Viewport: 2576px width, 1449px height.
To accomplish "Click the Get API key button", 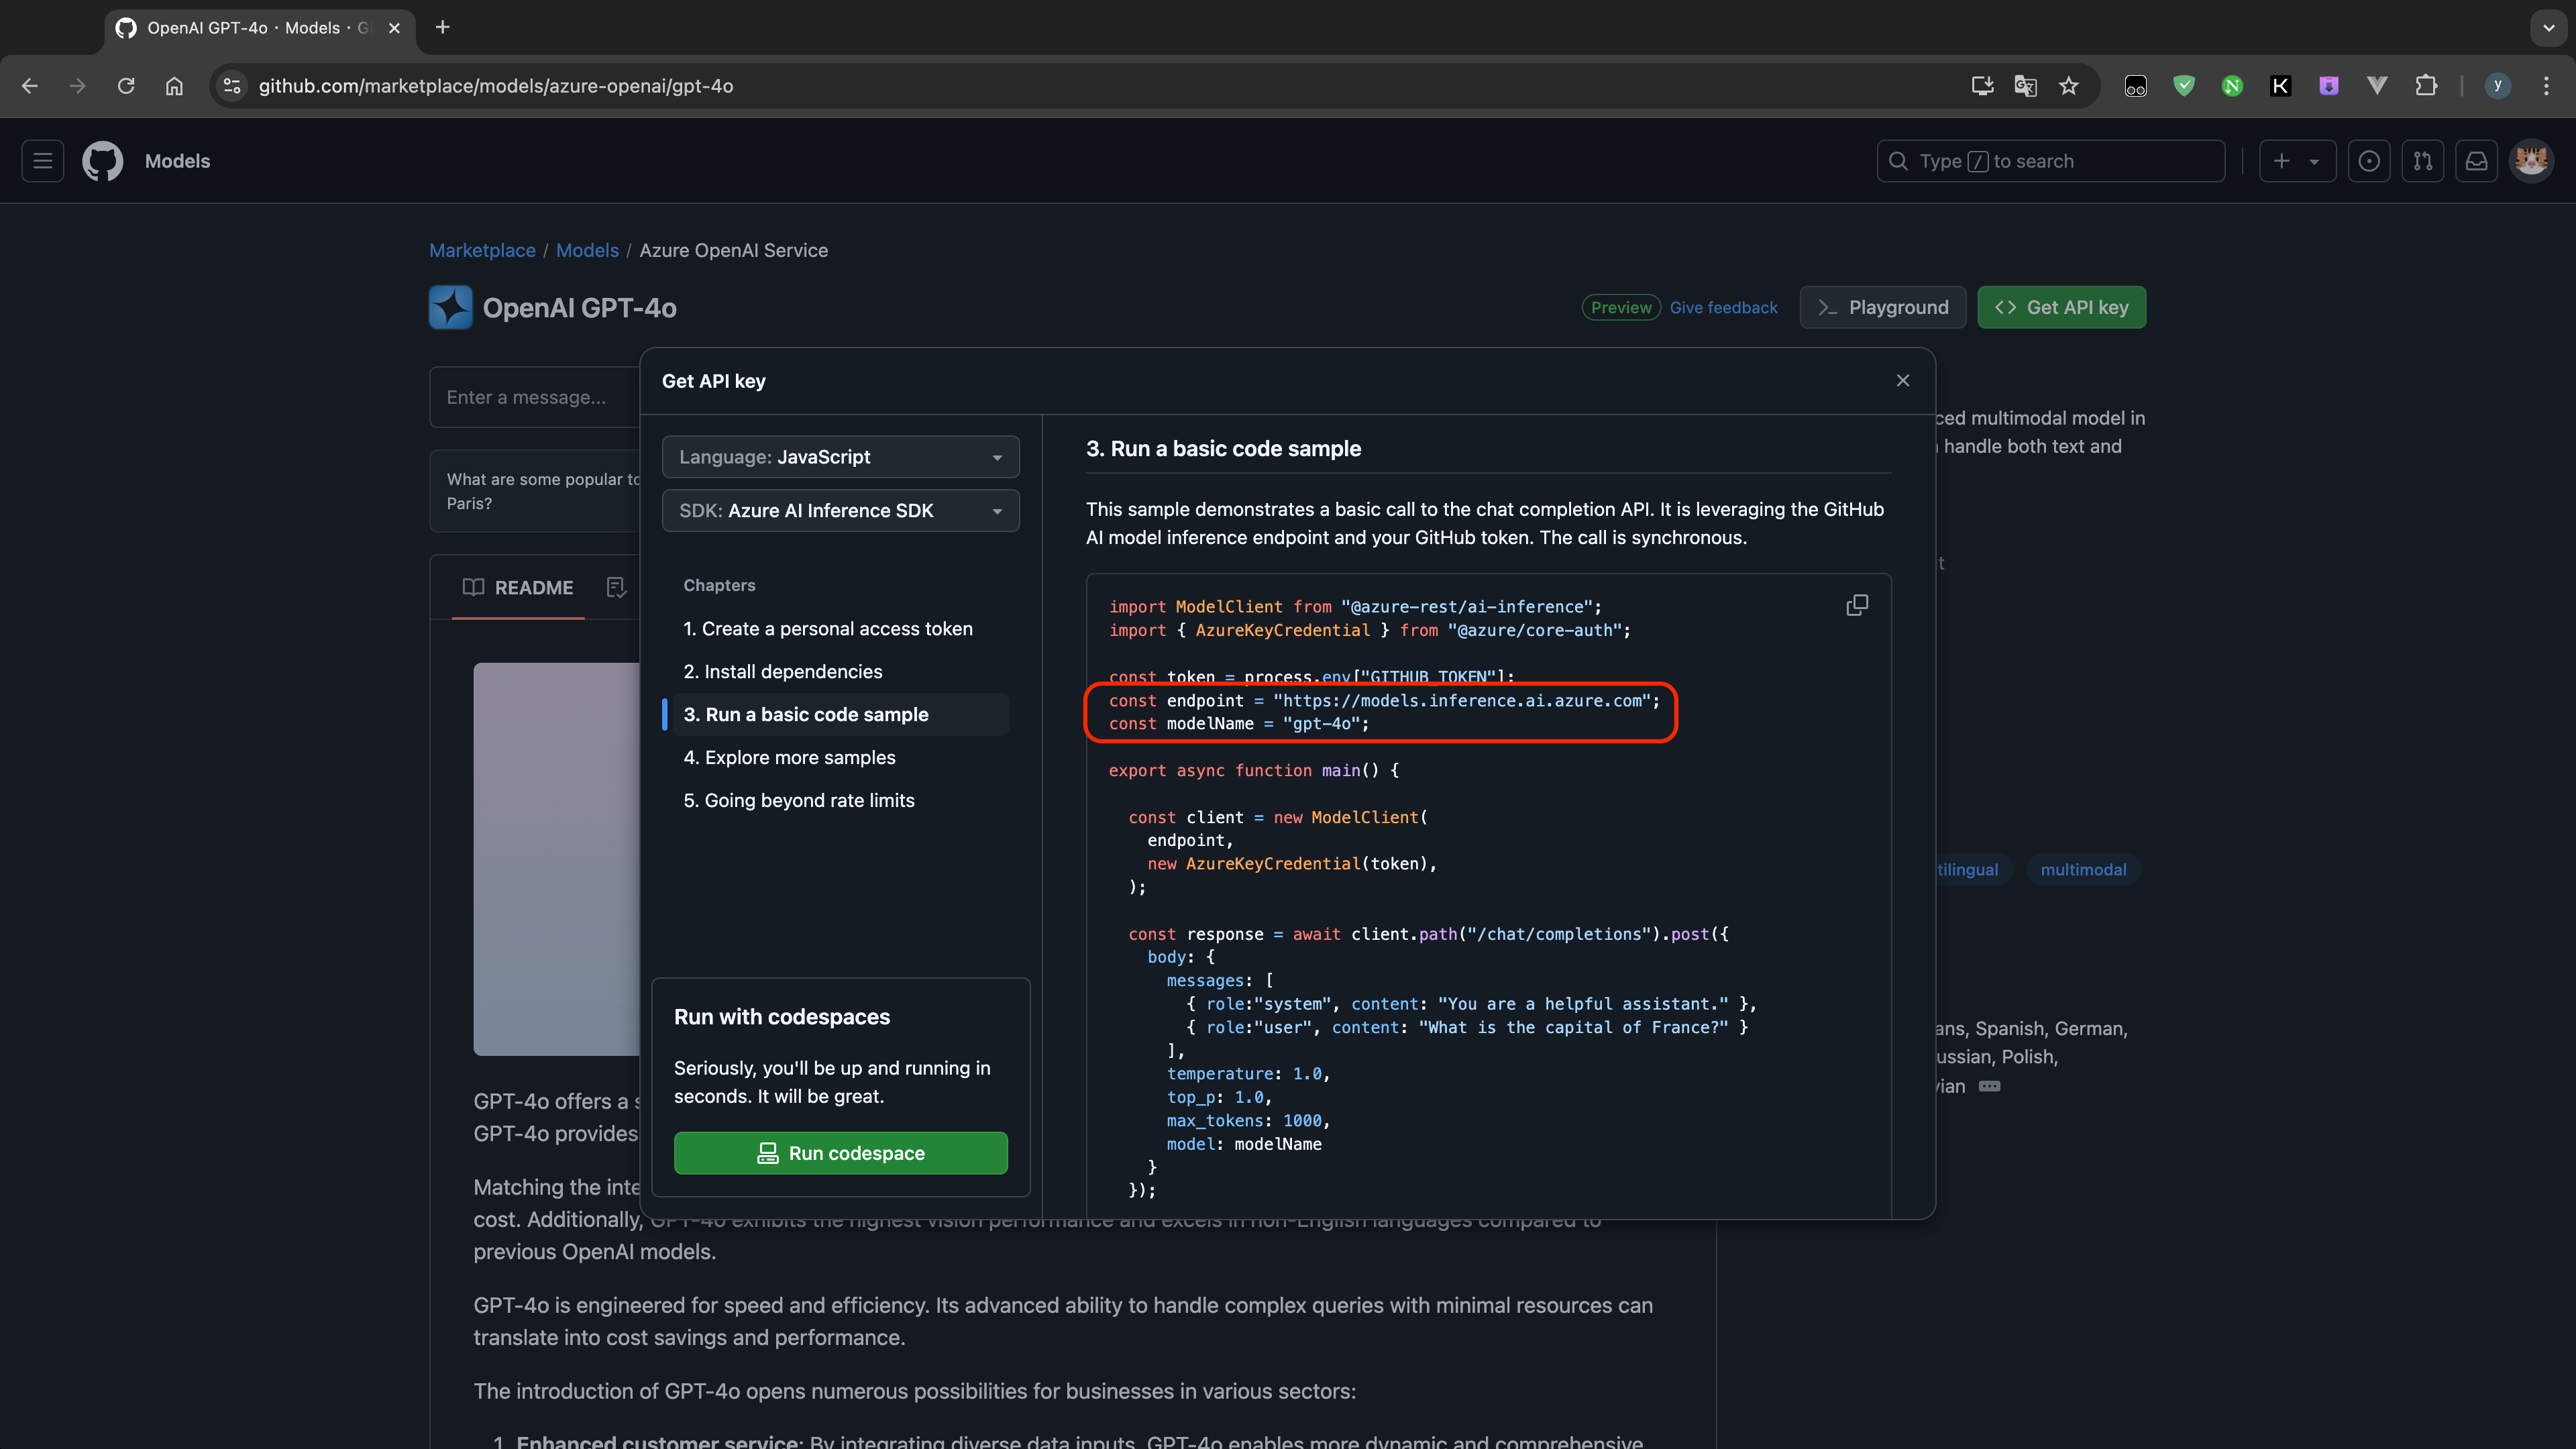I will (2061, 306).
